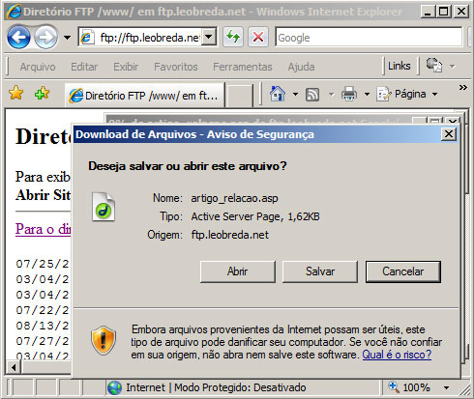474x399 pixels.
Task: Show more toolbar commands chevron
Action: (463, 87)
